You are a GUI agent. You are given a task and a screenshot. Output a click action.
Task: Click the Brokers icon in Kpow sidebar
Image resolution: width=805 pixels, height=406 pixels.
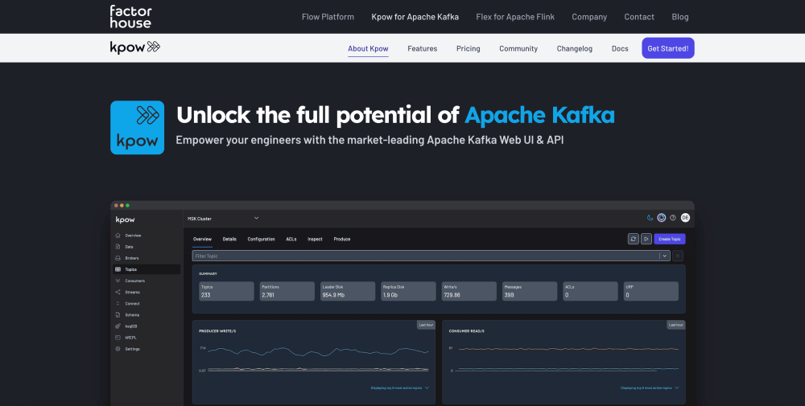[x=118, y=258]
